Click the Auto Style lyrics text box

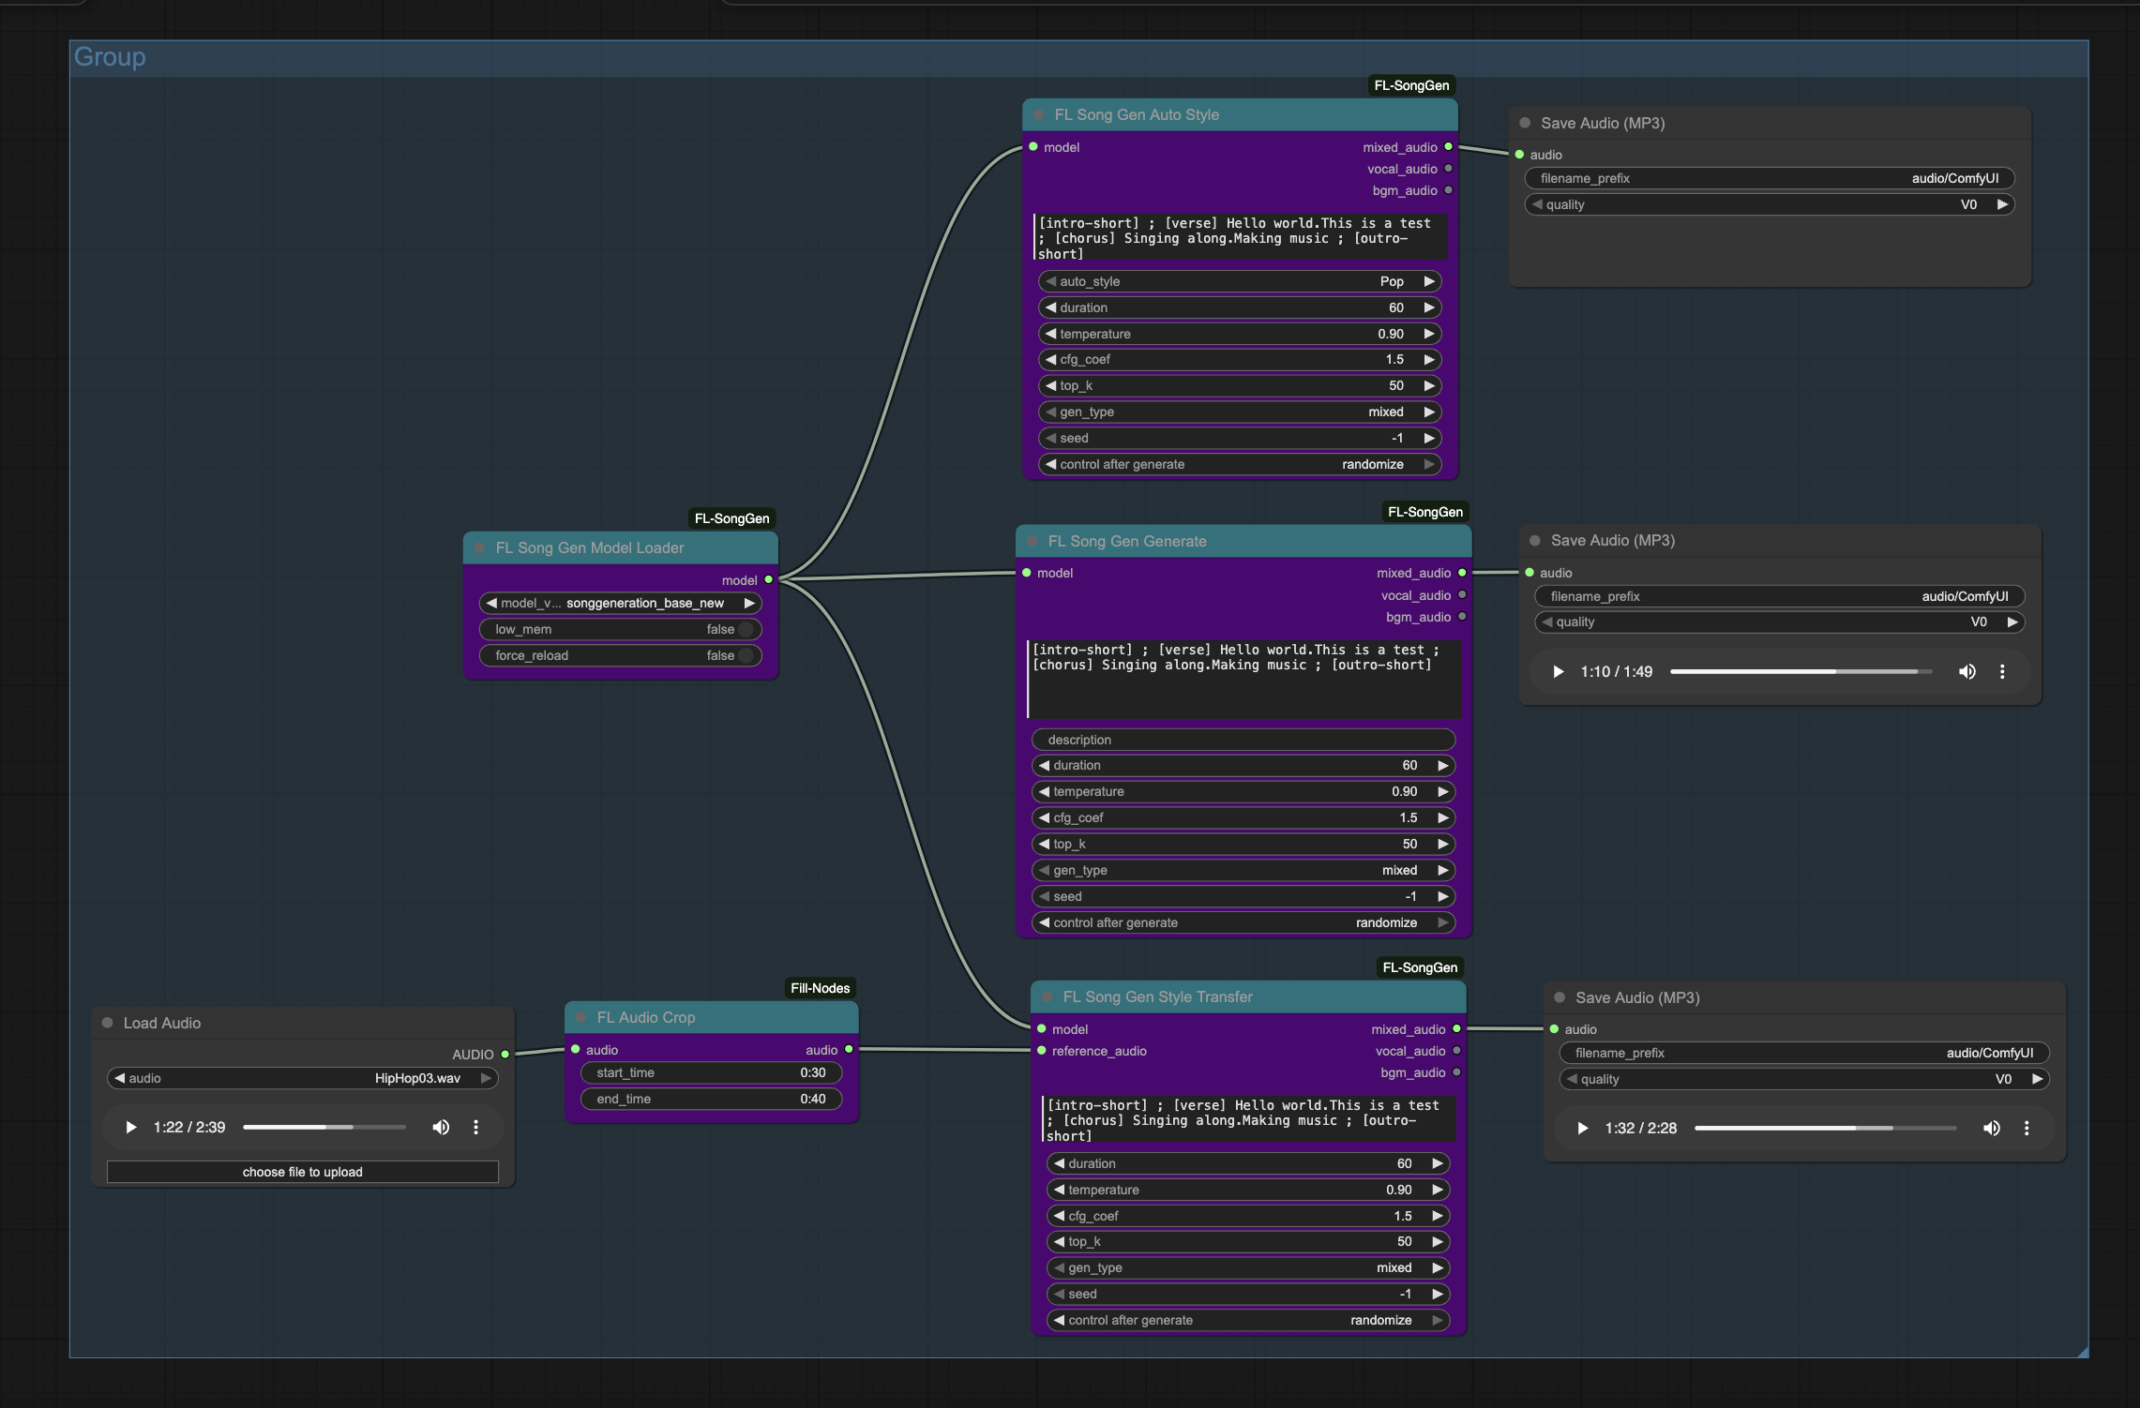(x=1240, y=238)
